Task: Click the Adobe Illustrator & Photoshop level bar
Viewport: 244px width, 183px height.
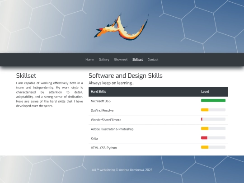Action: (x=213, y=128)
